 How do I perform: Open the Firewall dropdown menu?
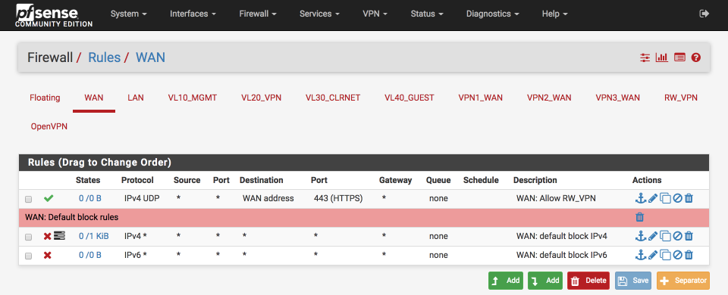[258, 14]
